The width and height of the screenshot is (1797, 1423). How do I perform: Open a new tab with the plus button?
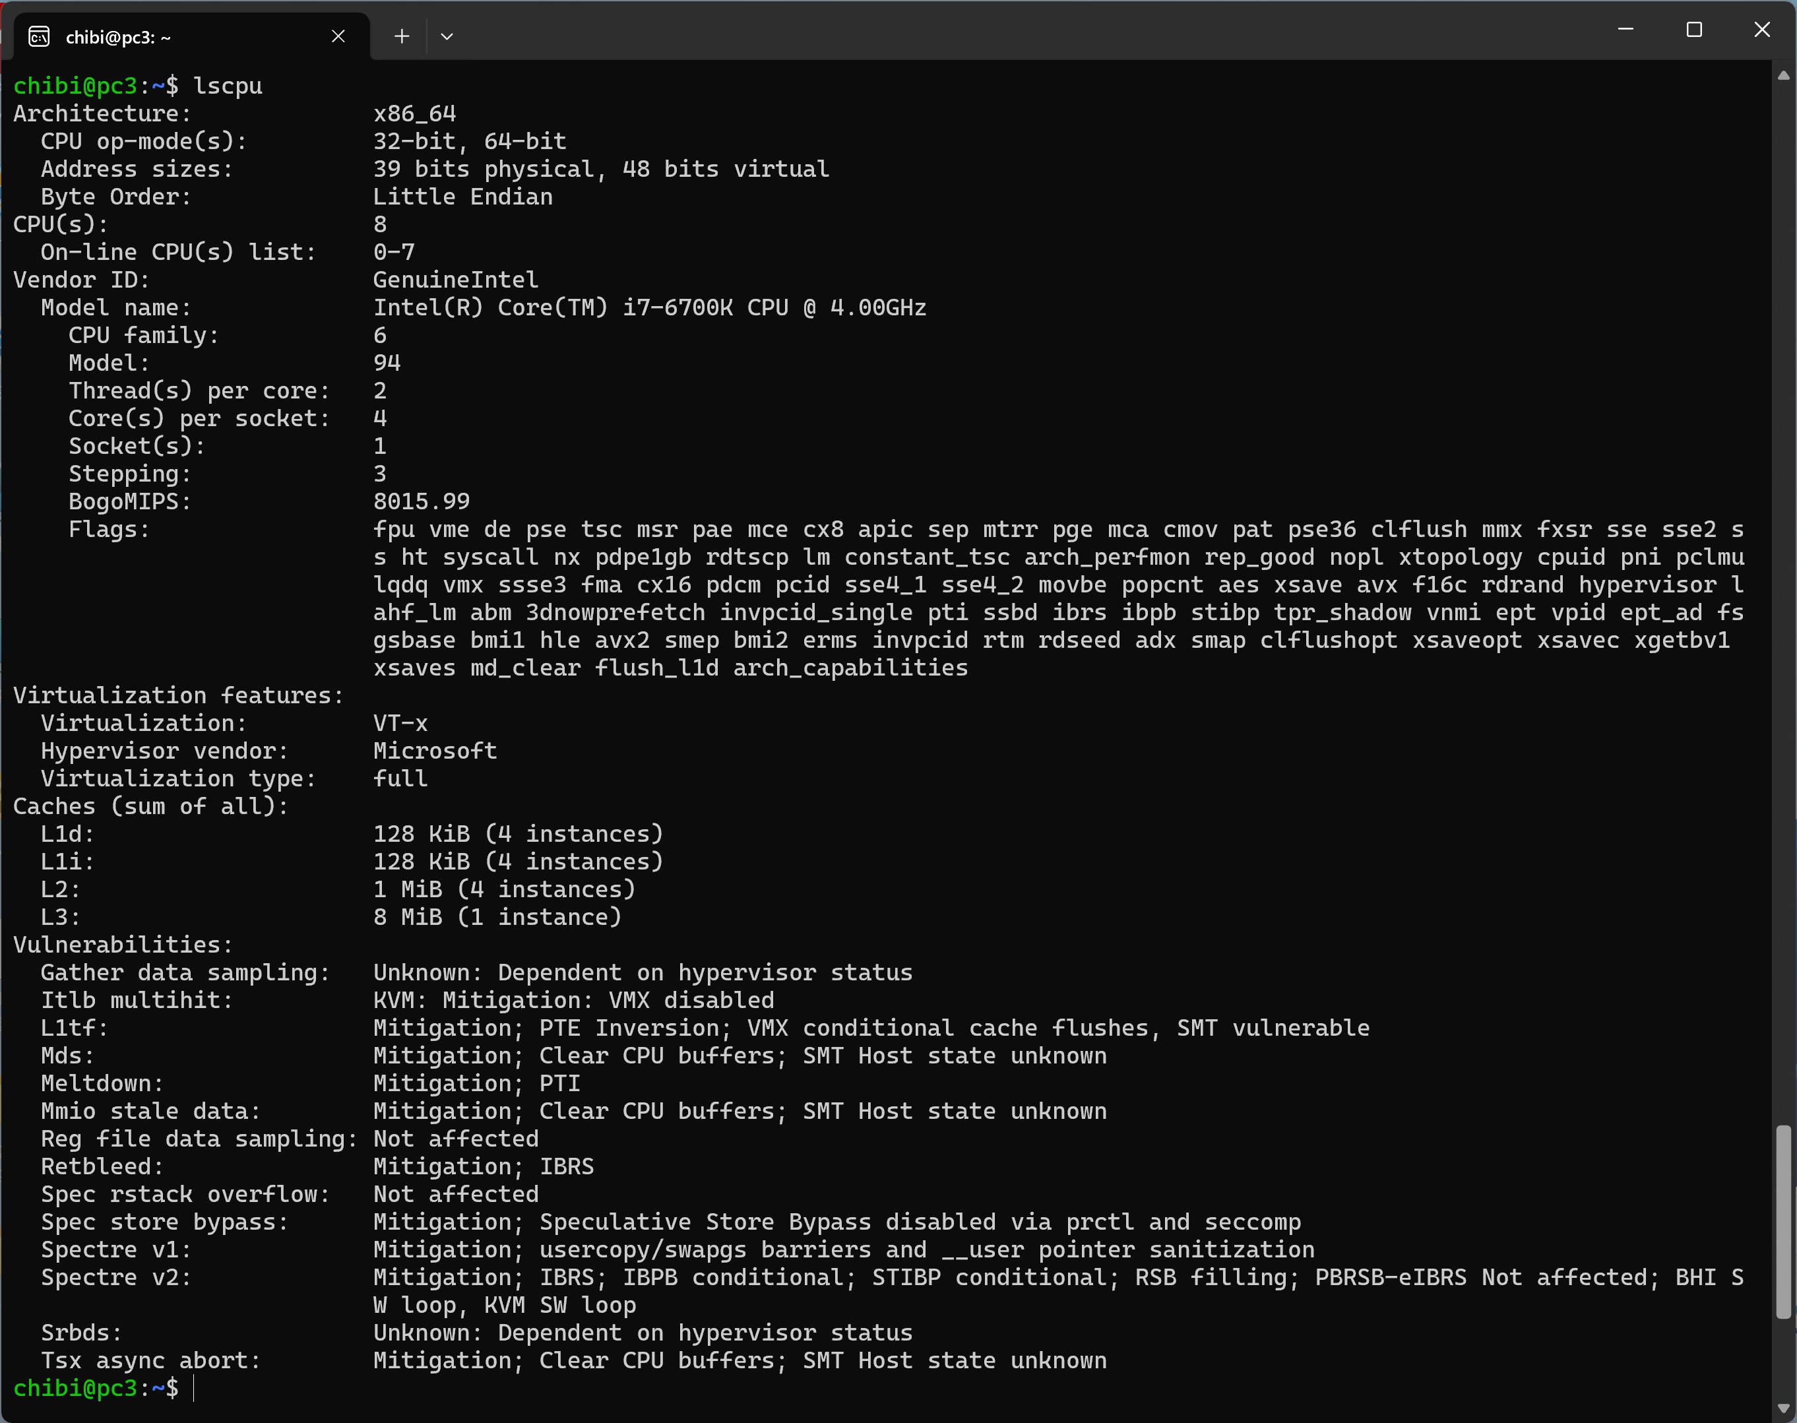pos(402,37)
